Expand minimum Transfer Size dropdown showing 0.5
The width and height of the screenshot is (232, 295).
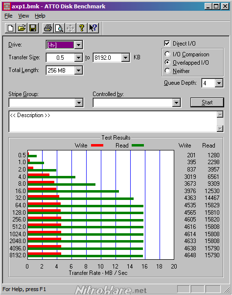point(78,57)
